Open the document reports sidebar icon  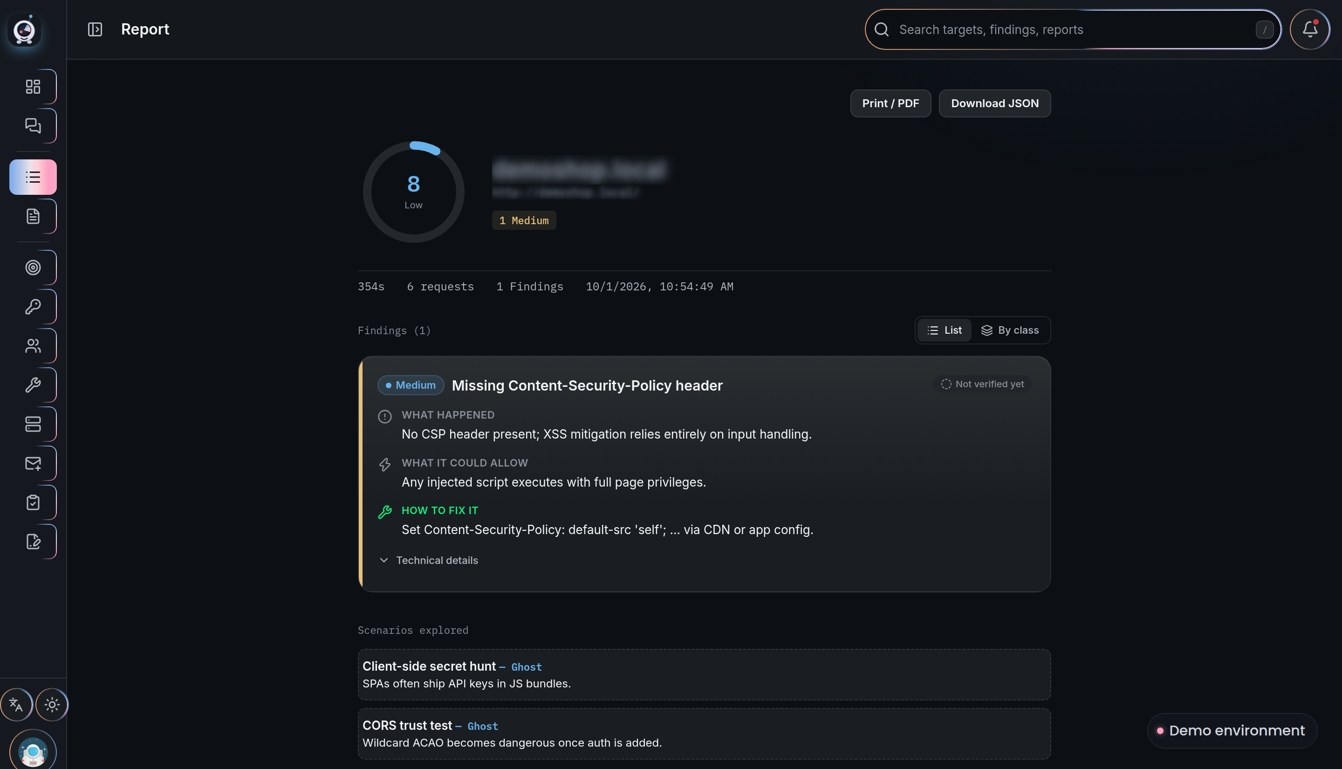33,216
